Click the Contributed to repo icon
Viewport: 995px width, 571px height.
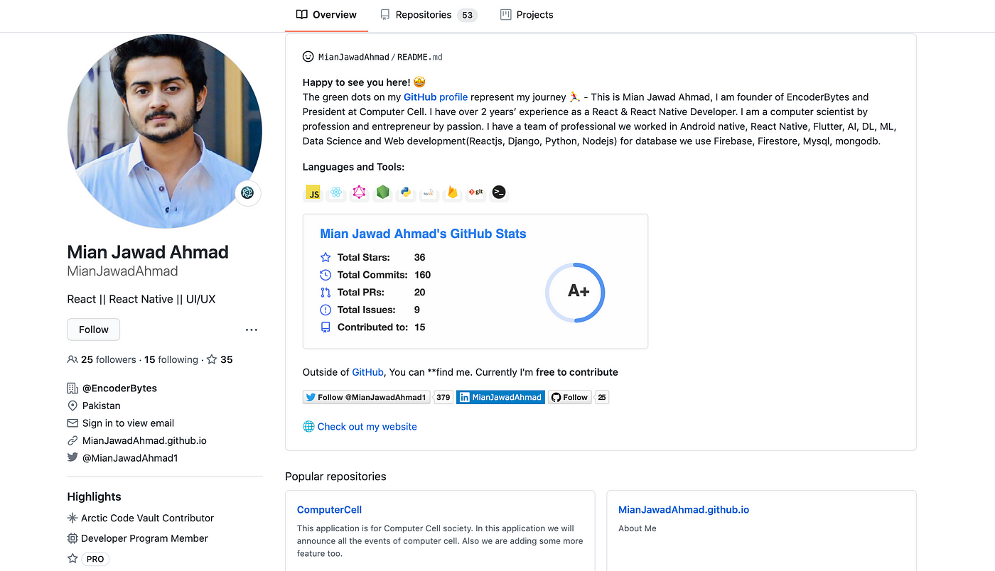pyautogui.click(x=326, y=327)
